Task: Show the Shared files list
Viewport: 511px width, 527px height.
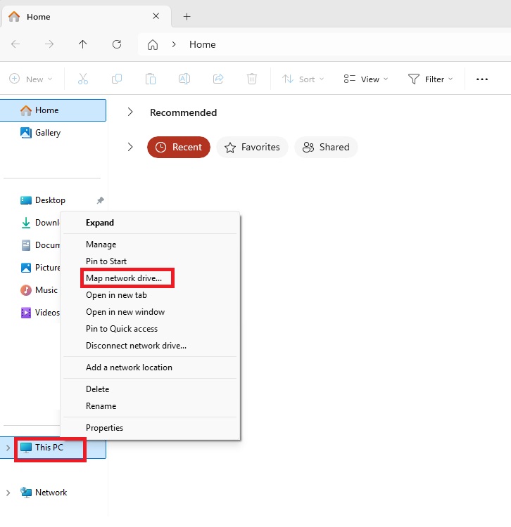Action: point(326,148)
